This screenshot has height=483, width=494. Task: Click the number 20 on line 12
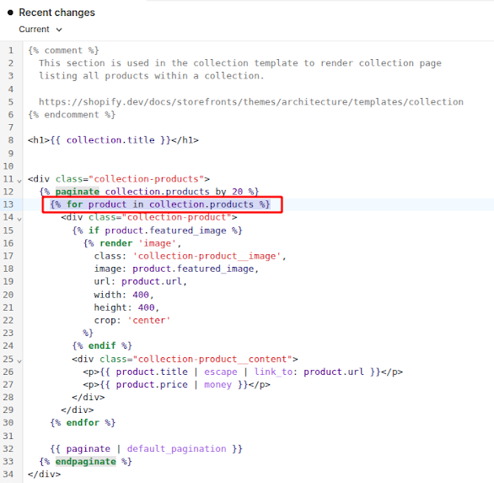pyautogui.click(x=237, y=192)
